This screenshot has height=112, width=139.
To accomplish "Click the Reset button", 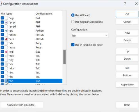I will 127,105.
